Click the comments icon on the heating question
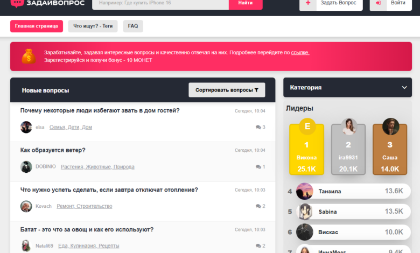 [x=258, y=206]
